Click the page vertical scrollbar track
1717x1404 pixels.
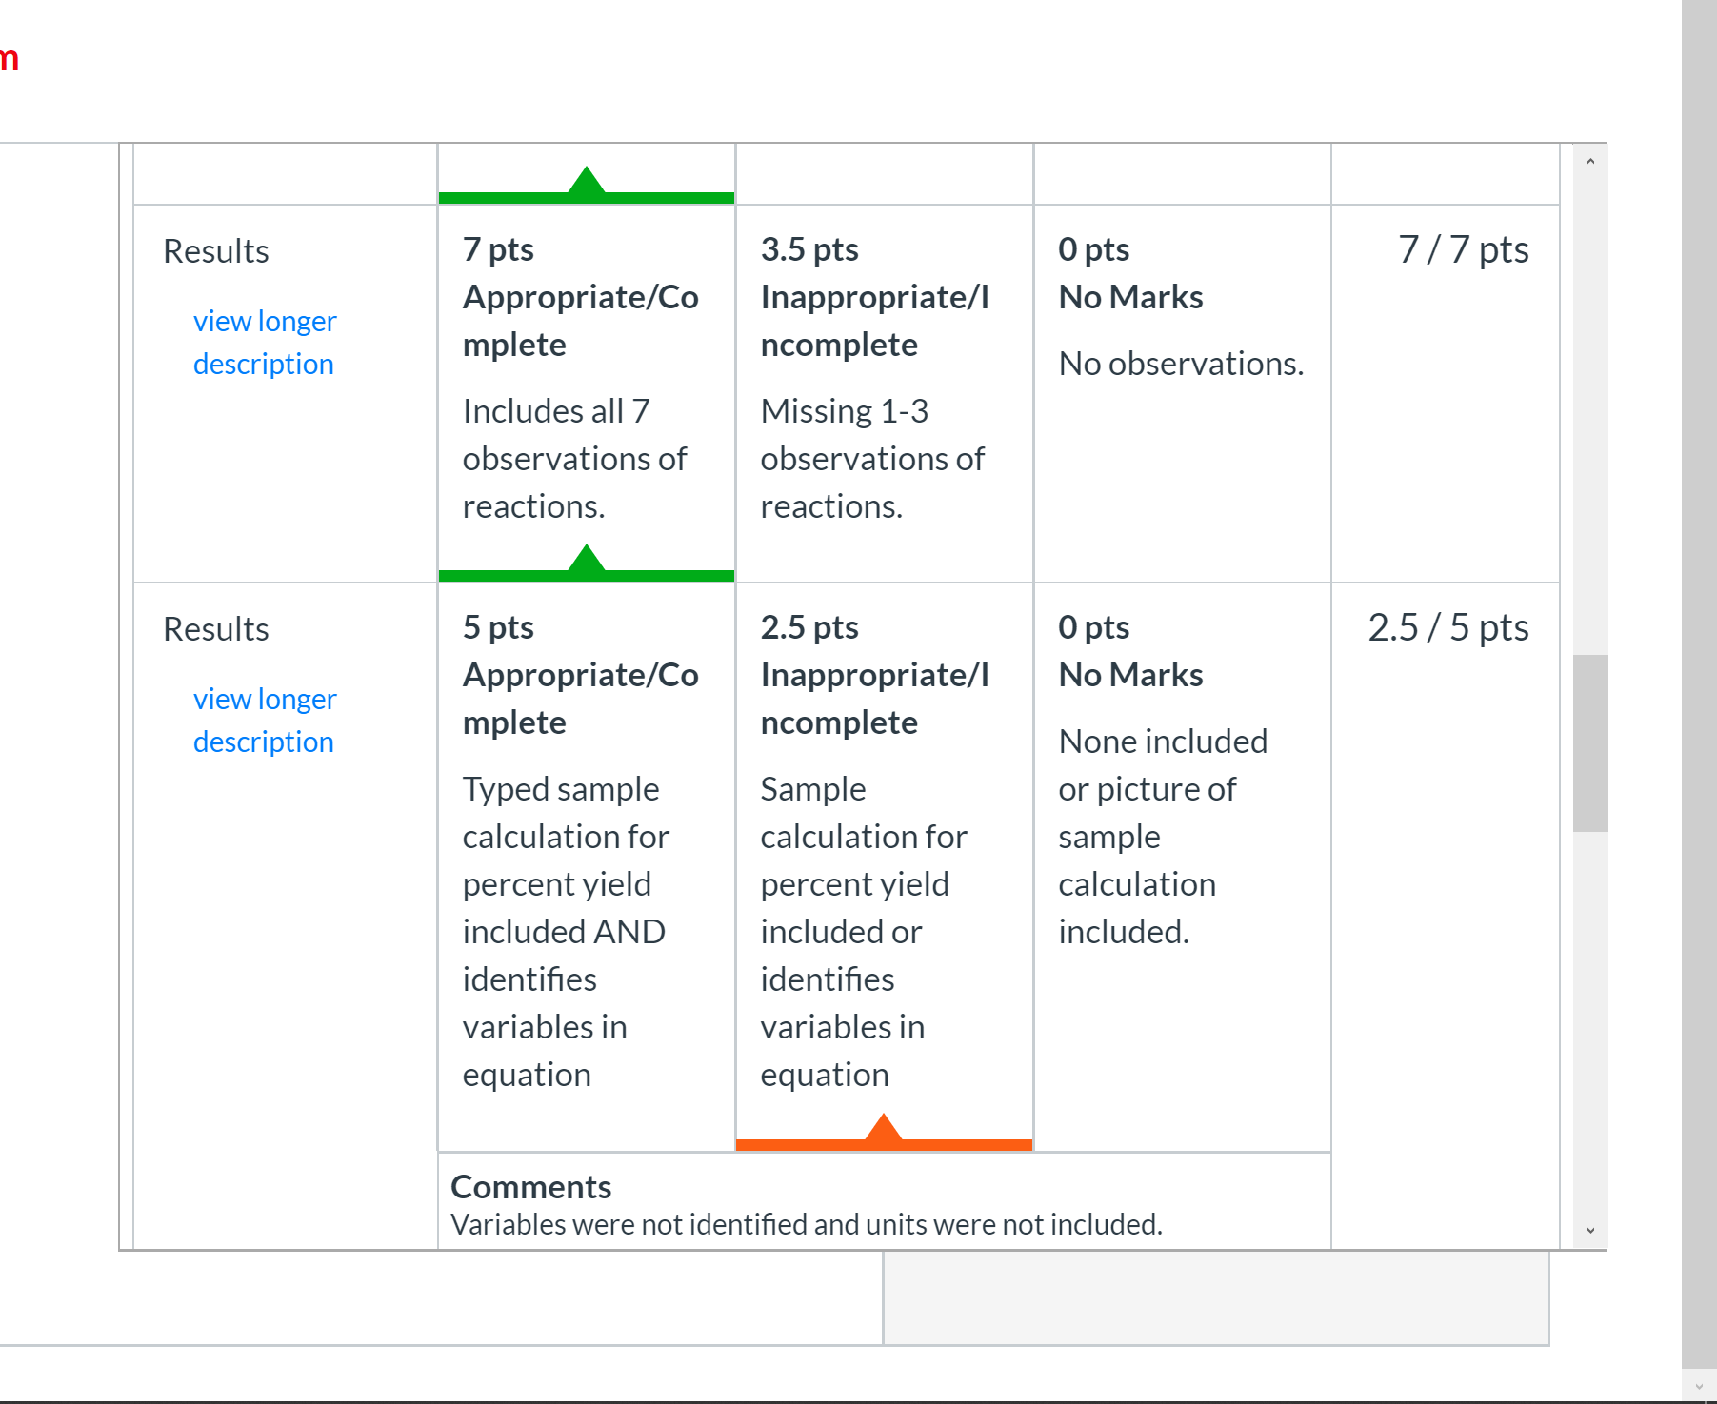[x=1699, y=685]
